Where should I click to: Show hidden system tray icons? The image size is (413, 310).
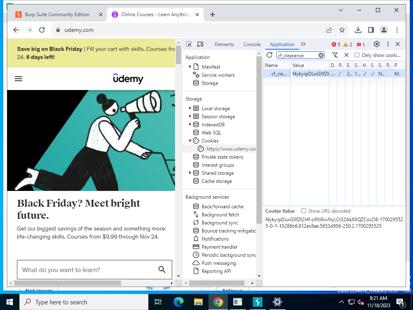341,302
